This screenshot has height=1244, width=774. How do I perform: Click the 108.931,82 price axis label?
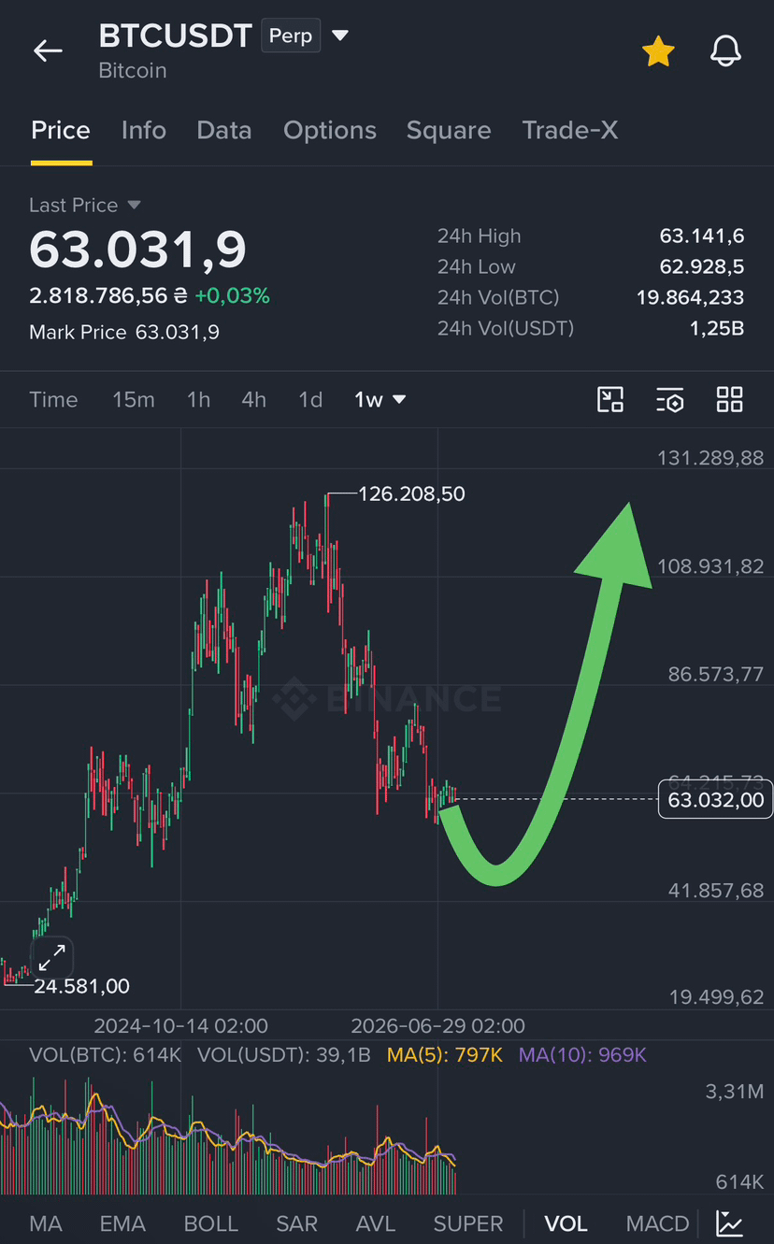710,566
